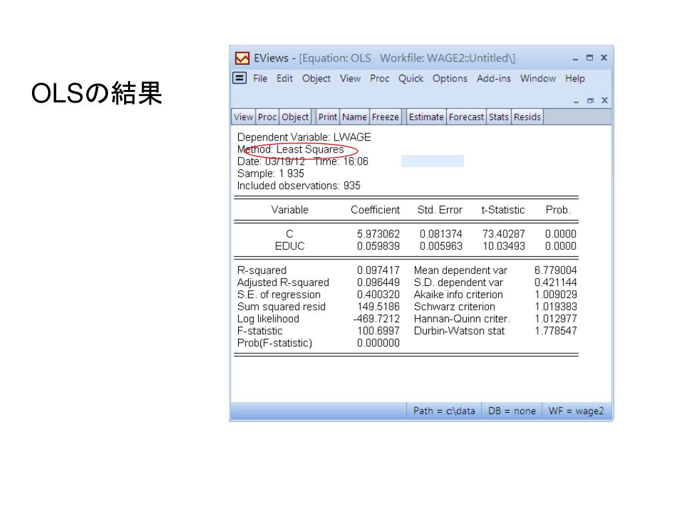This screenshot has width=683, height=512.
Task: Click the Coefficient column header
Action: (375, 210)
